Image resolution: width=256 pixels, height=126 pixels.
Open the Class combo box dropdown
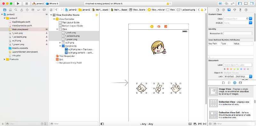coord(251,19)
